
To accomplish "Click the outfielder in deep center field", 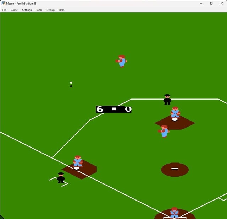I will pos(121,61).
